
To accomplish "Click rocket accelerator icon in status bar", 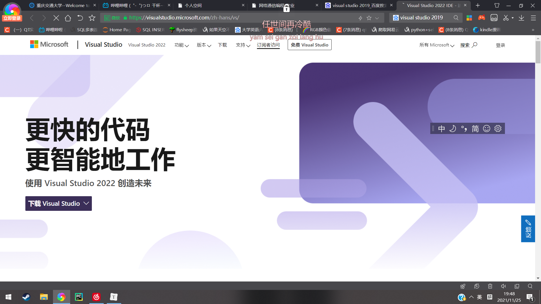I will point(463,286).
